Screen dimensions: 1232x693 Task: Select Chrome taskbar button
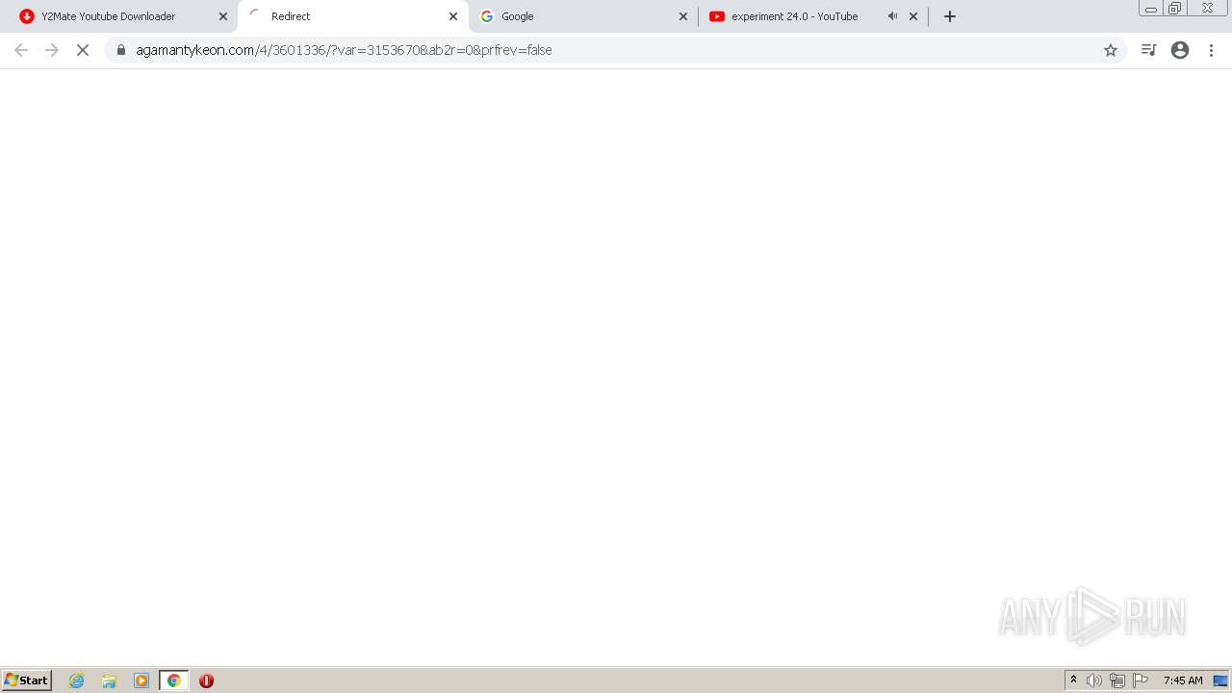pos(173,680)
